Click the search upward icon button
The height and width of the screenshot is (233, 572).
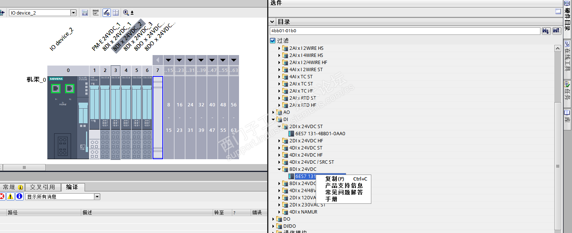[x=557, y=31]
